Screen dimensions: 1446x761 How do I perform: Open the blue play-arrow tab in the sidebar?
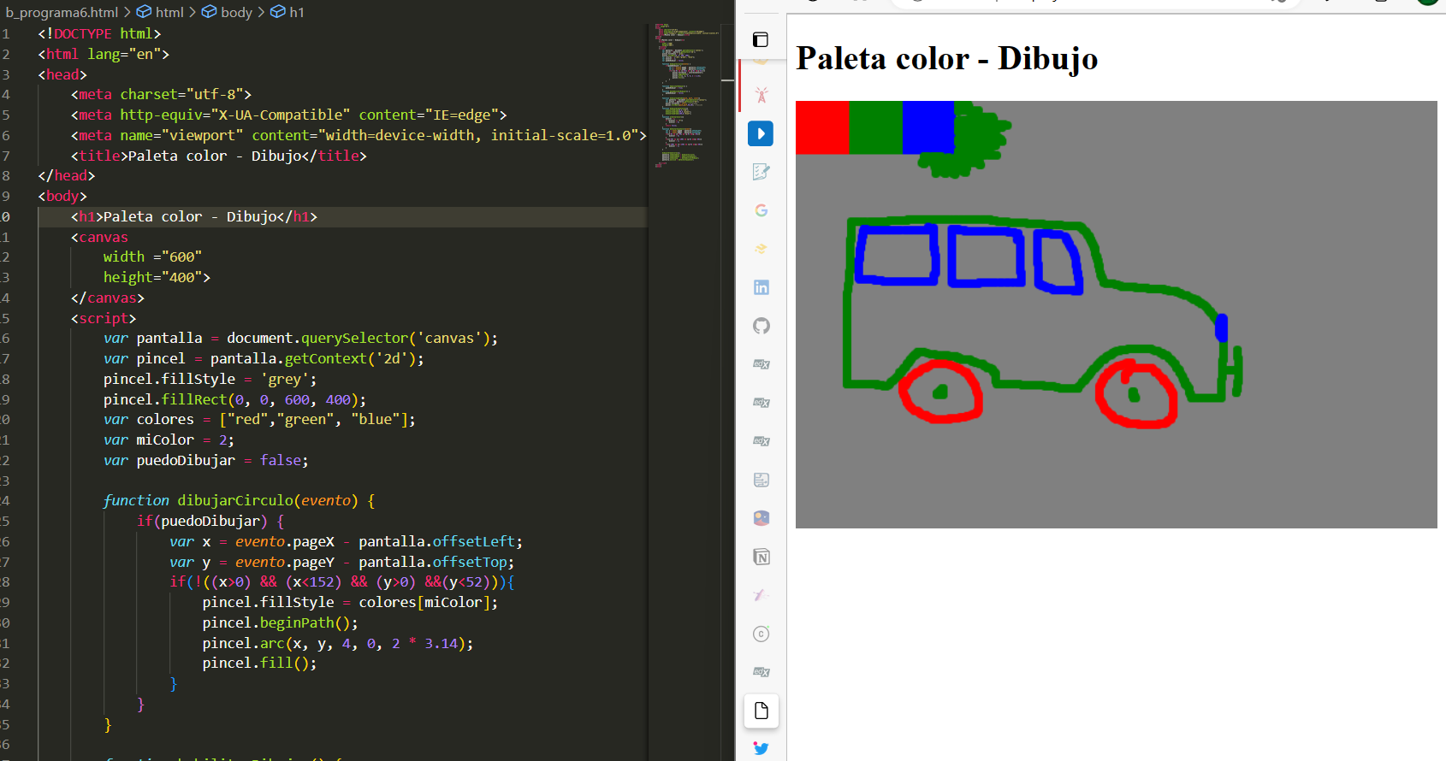click(x=761, y=133)
